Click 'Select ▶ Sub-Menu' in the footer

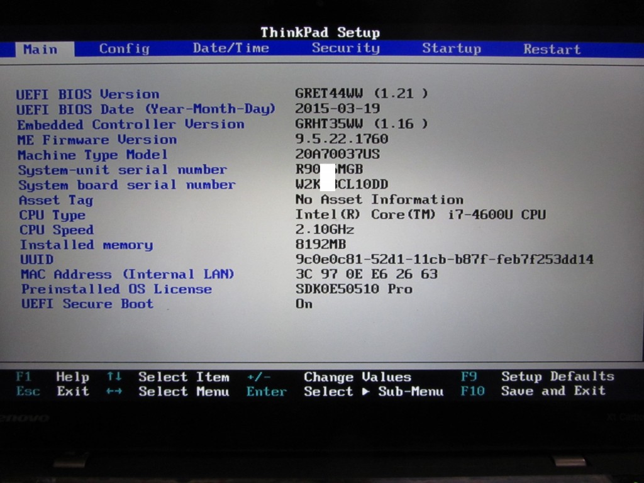[x=374, y=391]
